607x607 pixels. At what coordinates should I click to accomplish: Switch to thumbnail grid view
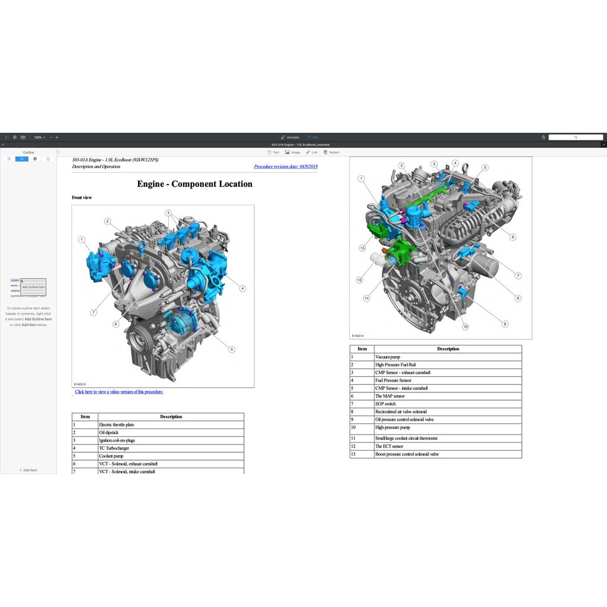coord(15,137)
